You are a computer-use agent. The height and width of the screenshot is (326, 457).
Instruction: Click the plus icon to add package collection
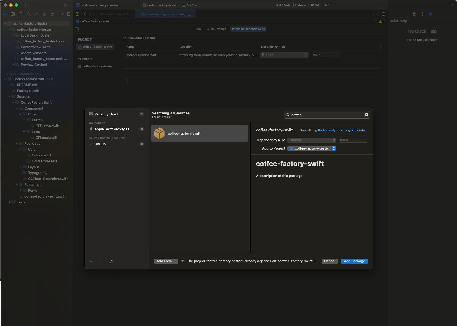[x=92, y=261]
